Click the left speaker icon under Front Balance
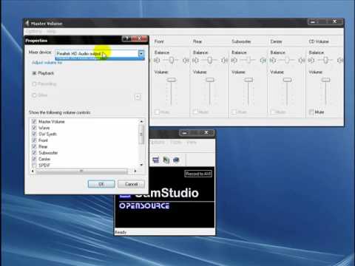Image resolution: width=355 pixels, height=266 pixels. click(157, 61)
